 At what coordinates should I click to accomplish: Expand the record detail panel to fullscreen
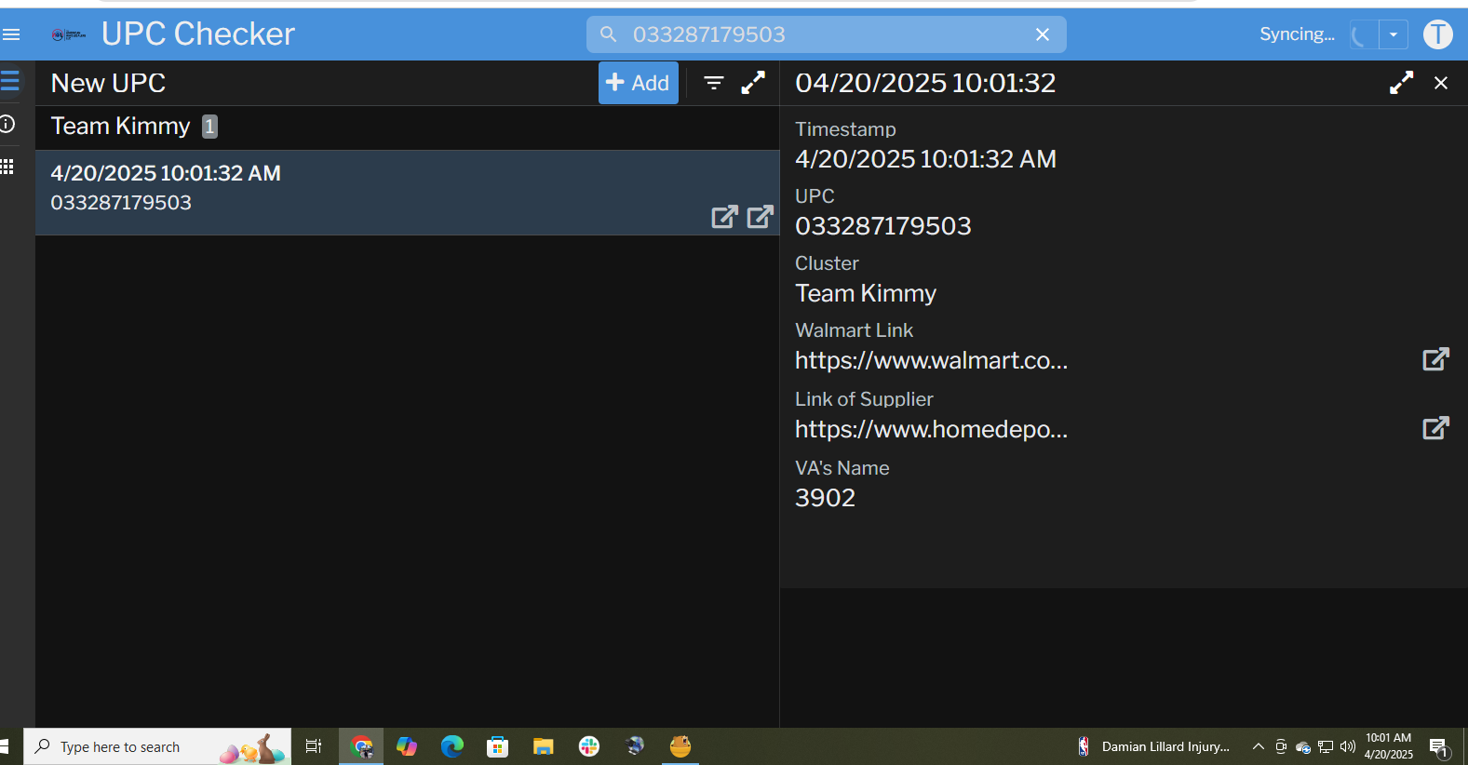tap(1401, 83)
